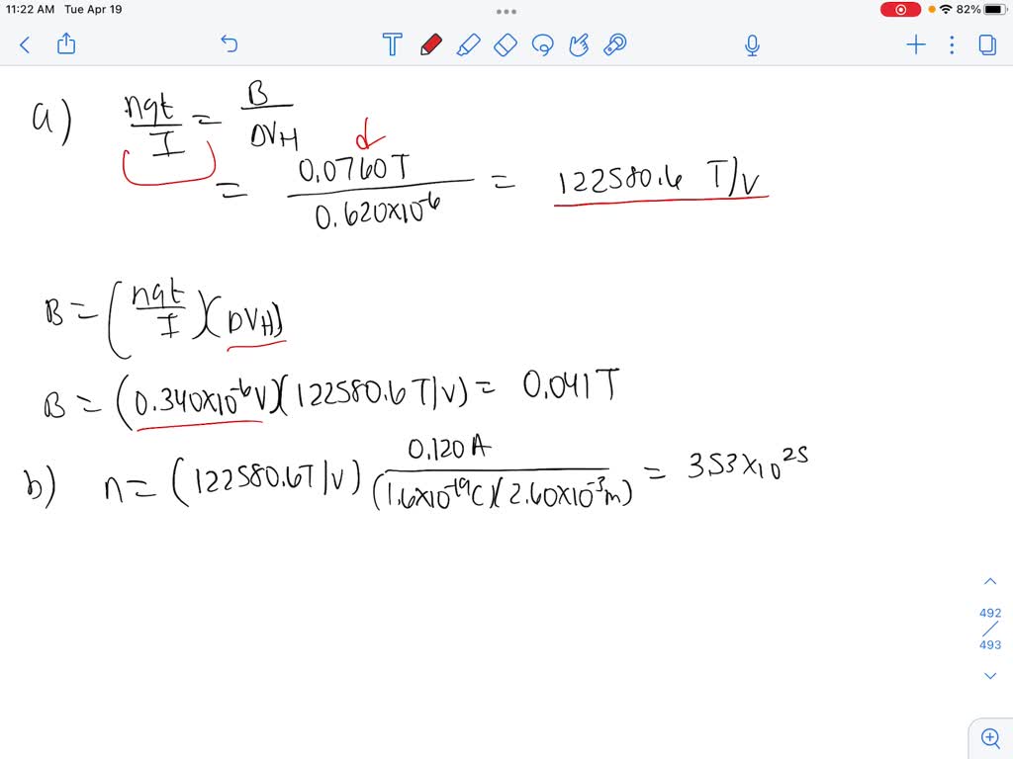
Task: Undo the last stroke
Action: 229,44
